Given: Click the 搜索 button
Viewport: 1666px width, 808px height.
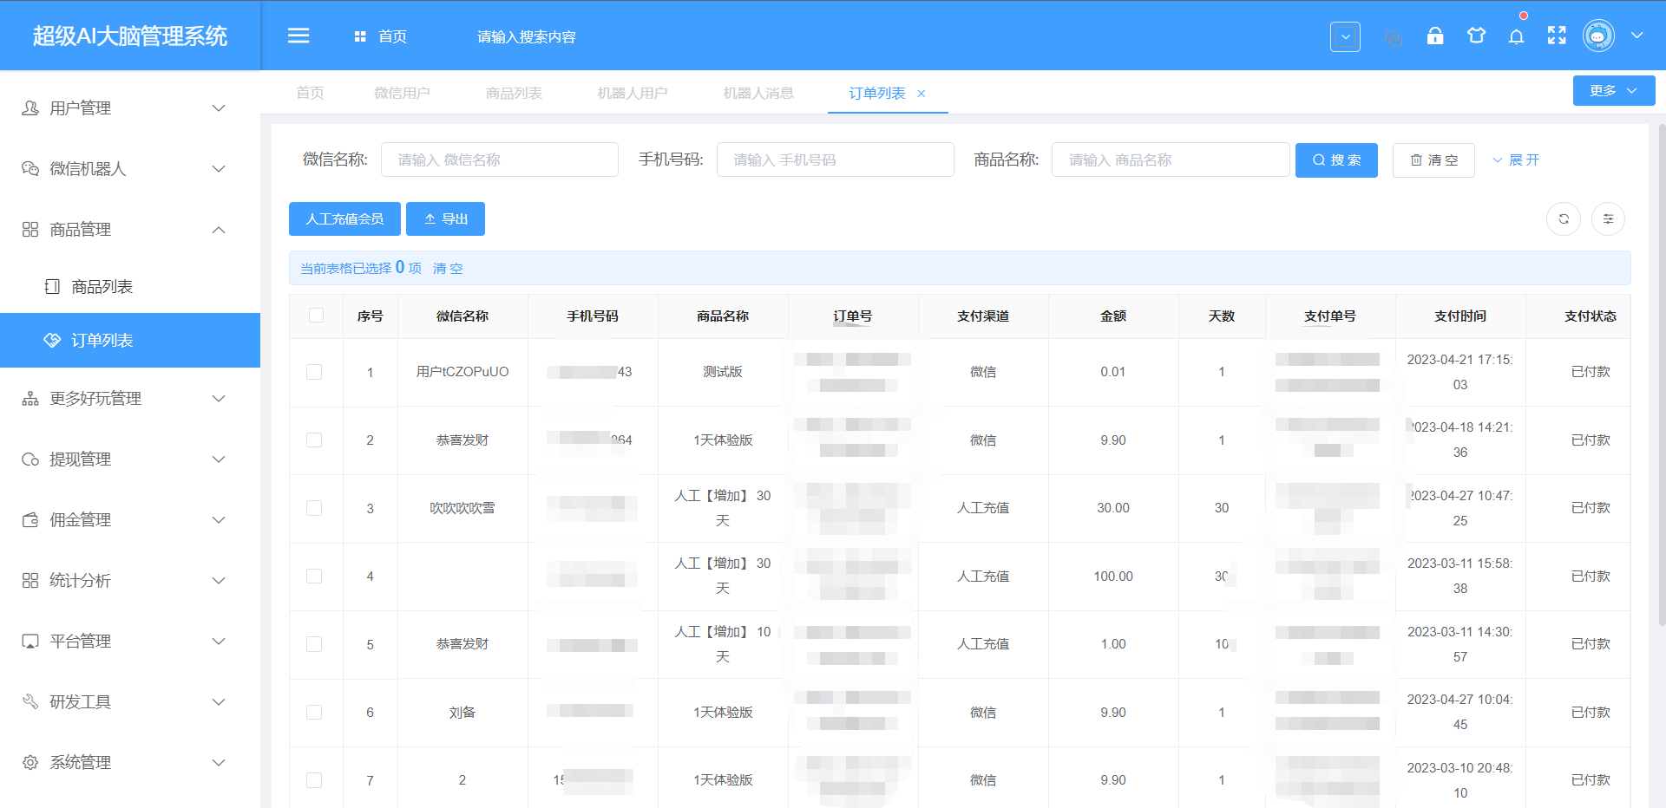Looking at the screenshot, I should pyautogui.click(x=1335, y=160).
